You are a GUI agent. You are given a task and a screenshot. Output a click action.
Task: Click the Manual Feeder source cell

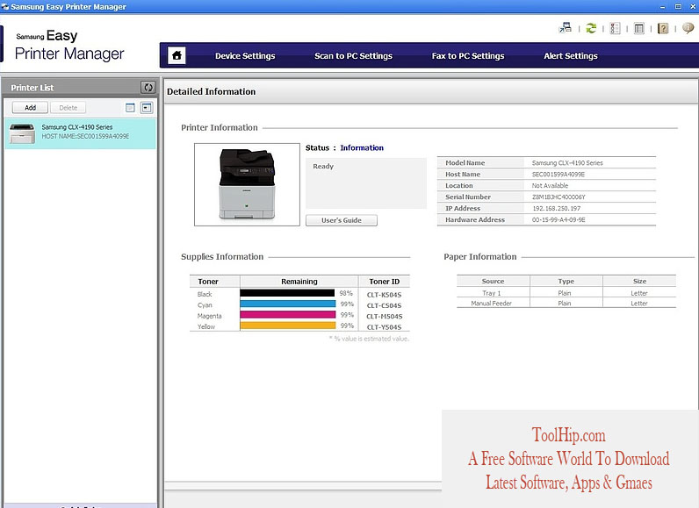[491, 304]
